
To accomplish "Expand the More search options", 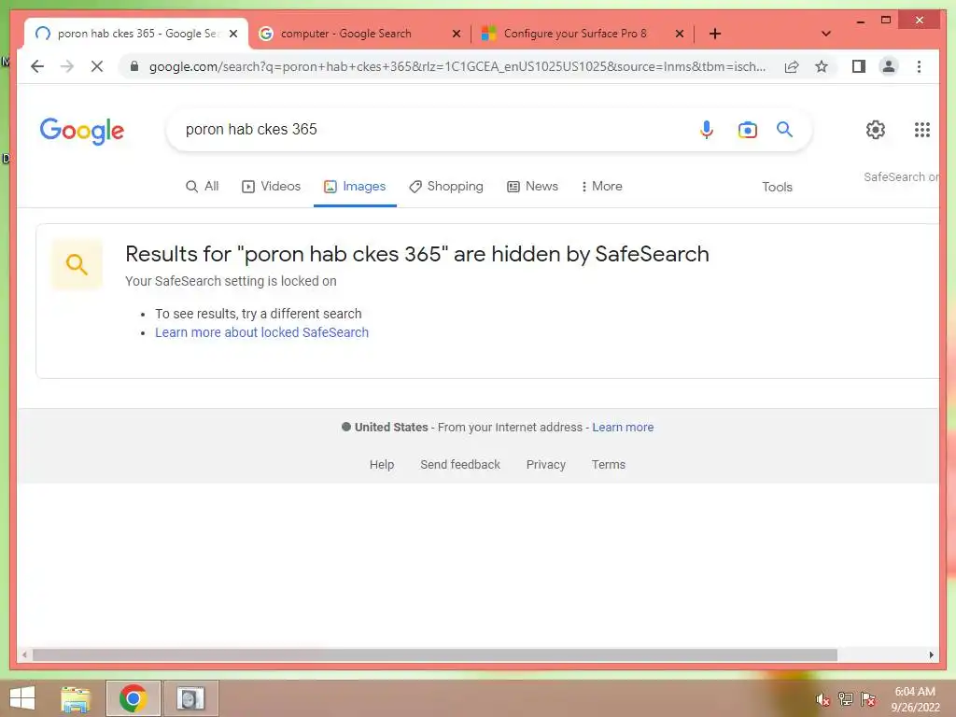I will [601, 186].
